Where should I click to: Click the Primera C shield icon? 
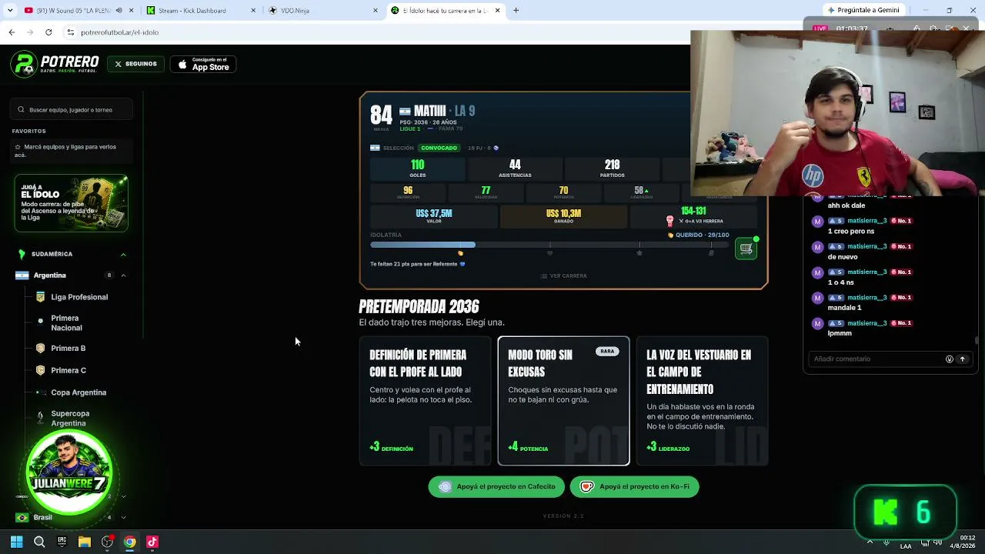pos(40,370)
